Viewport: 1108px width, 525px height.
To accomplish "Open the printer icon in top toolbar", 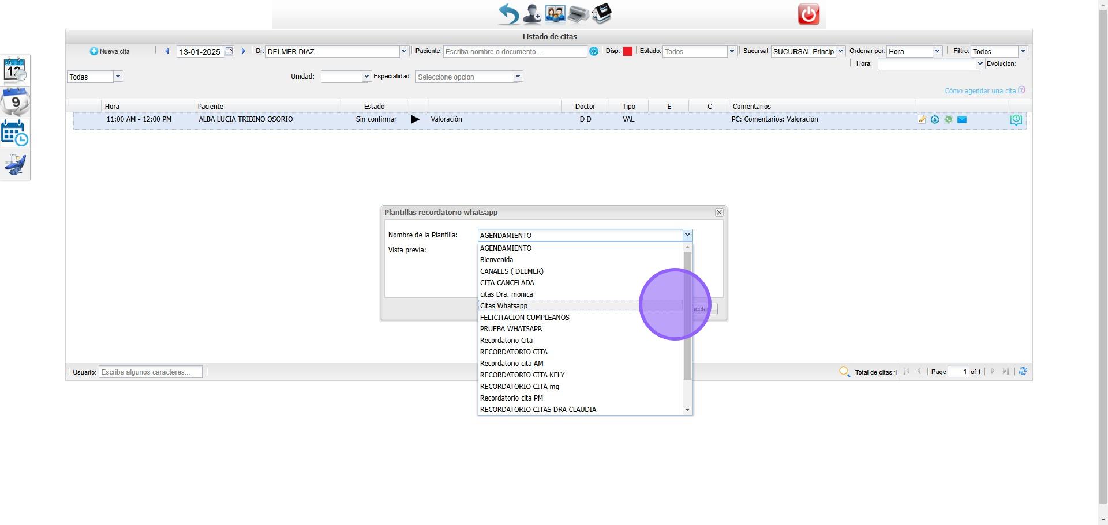I will tap(578, 14).
